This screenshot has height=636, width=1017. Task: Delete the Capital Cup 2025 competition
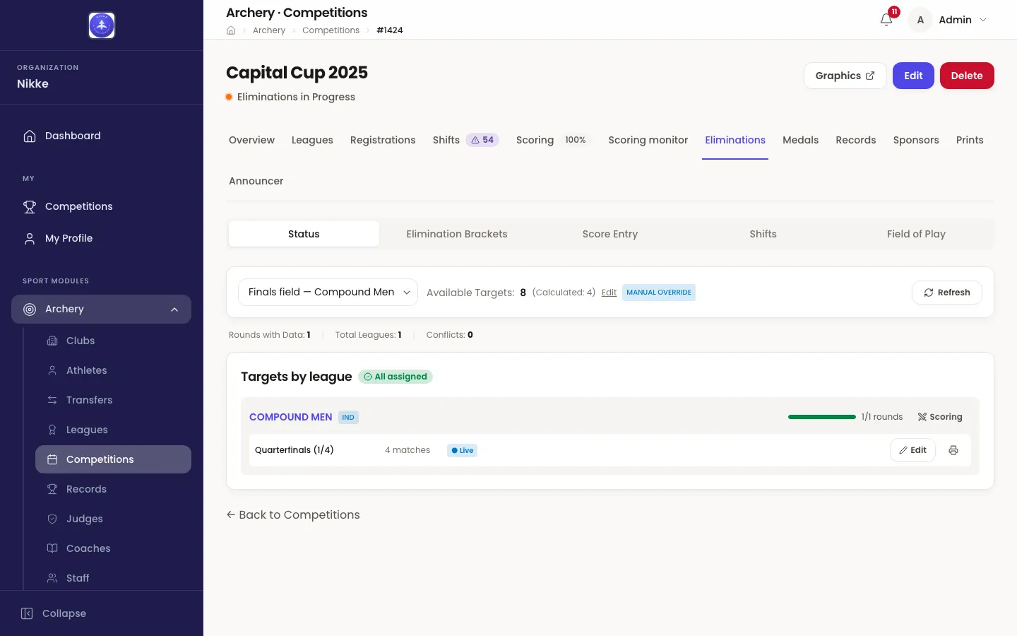pos(967,76)
